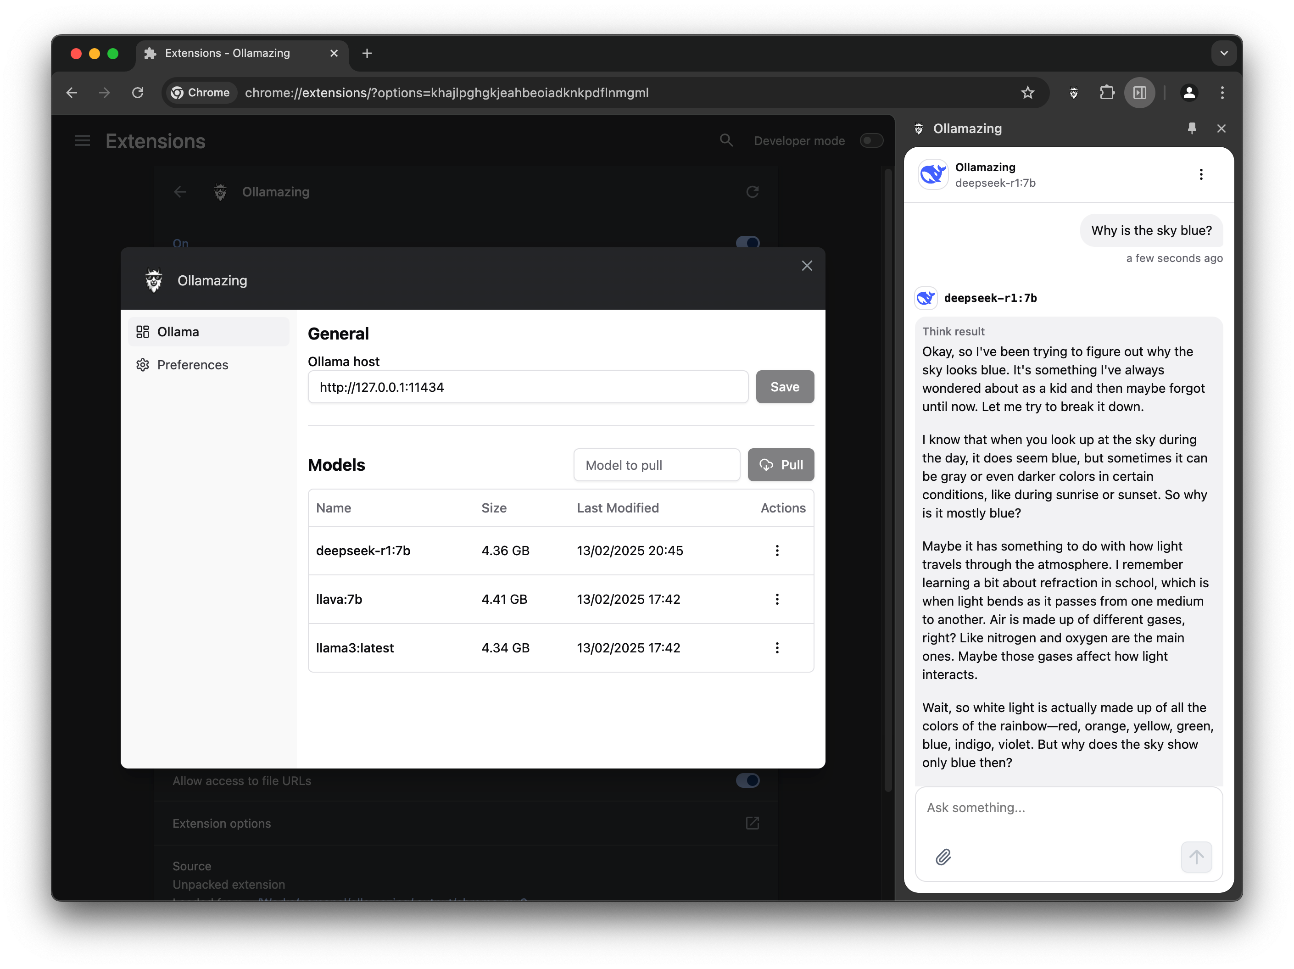This screenshot has height=969, width=1294.
Task: Expand the tab search chevron
Action: pos(1224,53)
